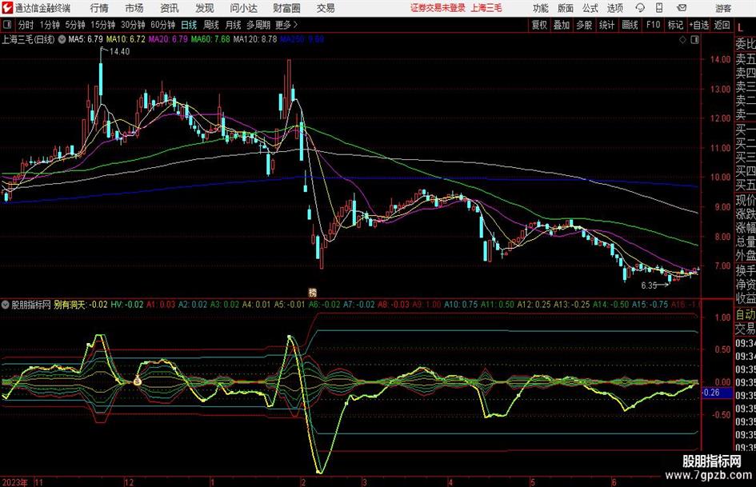The image size is (756, 487).
Task: Click the MA20: 6.79 label
Action: pos(168,39)
